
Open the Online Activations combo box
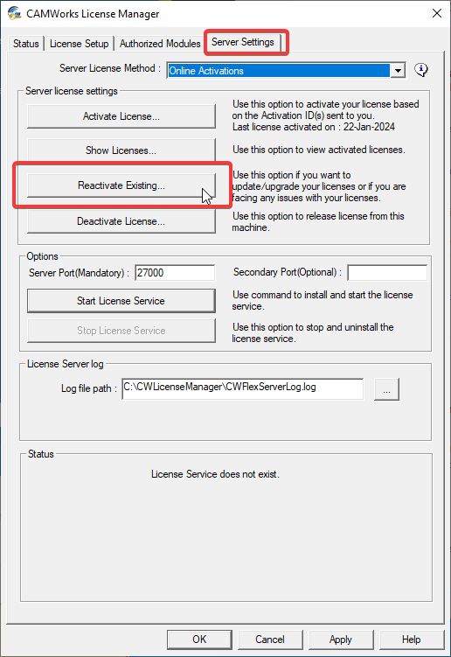click(x=286, y=70)
